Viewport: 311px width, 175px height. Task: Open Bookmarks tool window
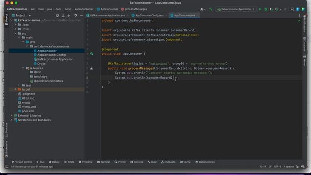(x=6, y=149)
